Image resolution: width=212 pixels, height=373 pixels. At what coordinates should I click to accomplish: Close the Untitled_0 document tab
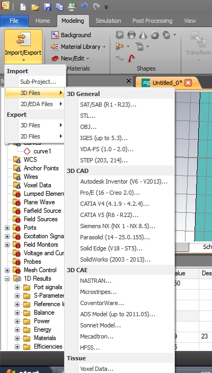pos(188,83)
